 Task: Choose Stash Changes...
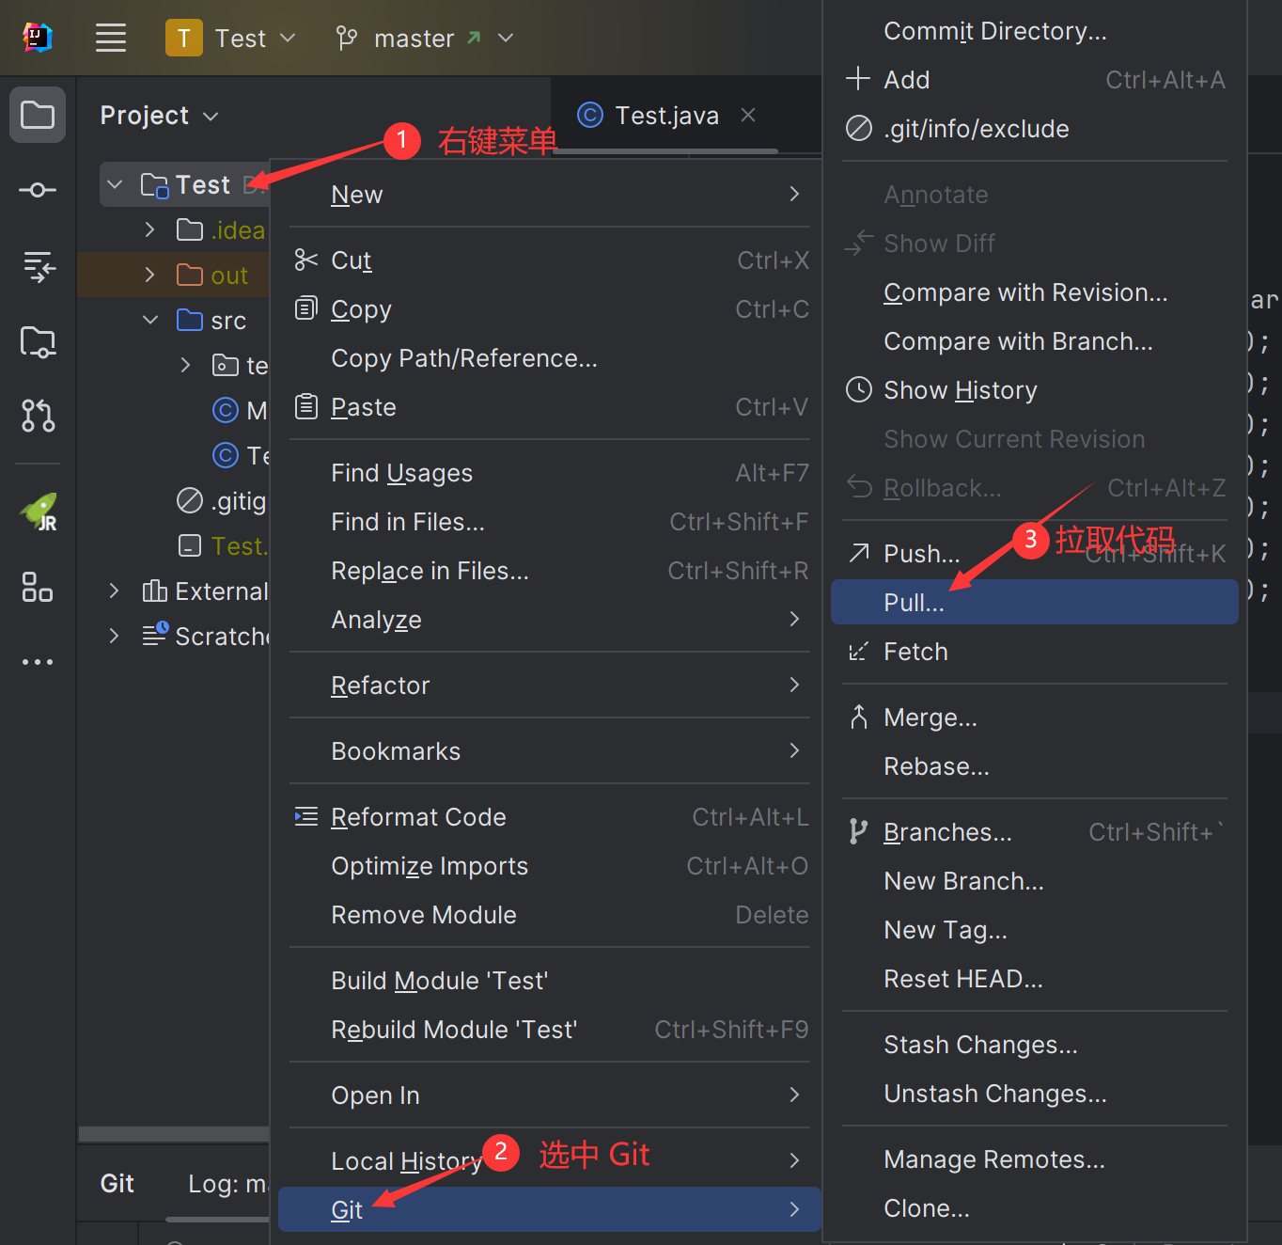pyautogui.click(x=1035, y=1044)
